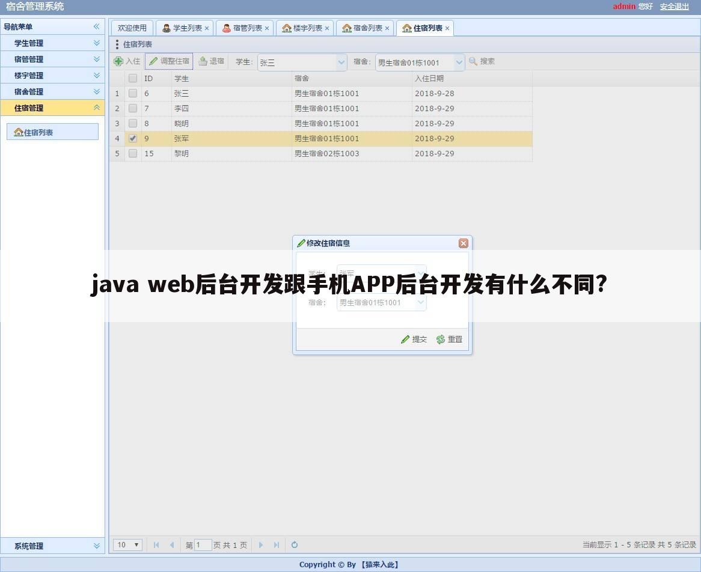The width and height of the screenshot is (701, 572).
Task: Click the pencil 调整住宿 adjust icon
Action: [x=153, y=61]
